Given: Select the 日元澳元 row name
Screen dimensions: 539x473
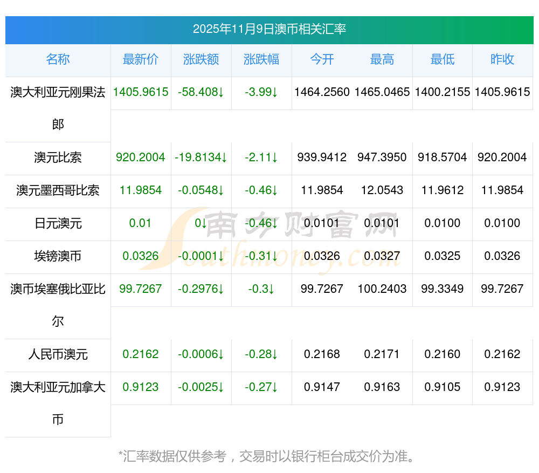Looking at the screenshot, I should pos(58,223).
